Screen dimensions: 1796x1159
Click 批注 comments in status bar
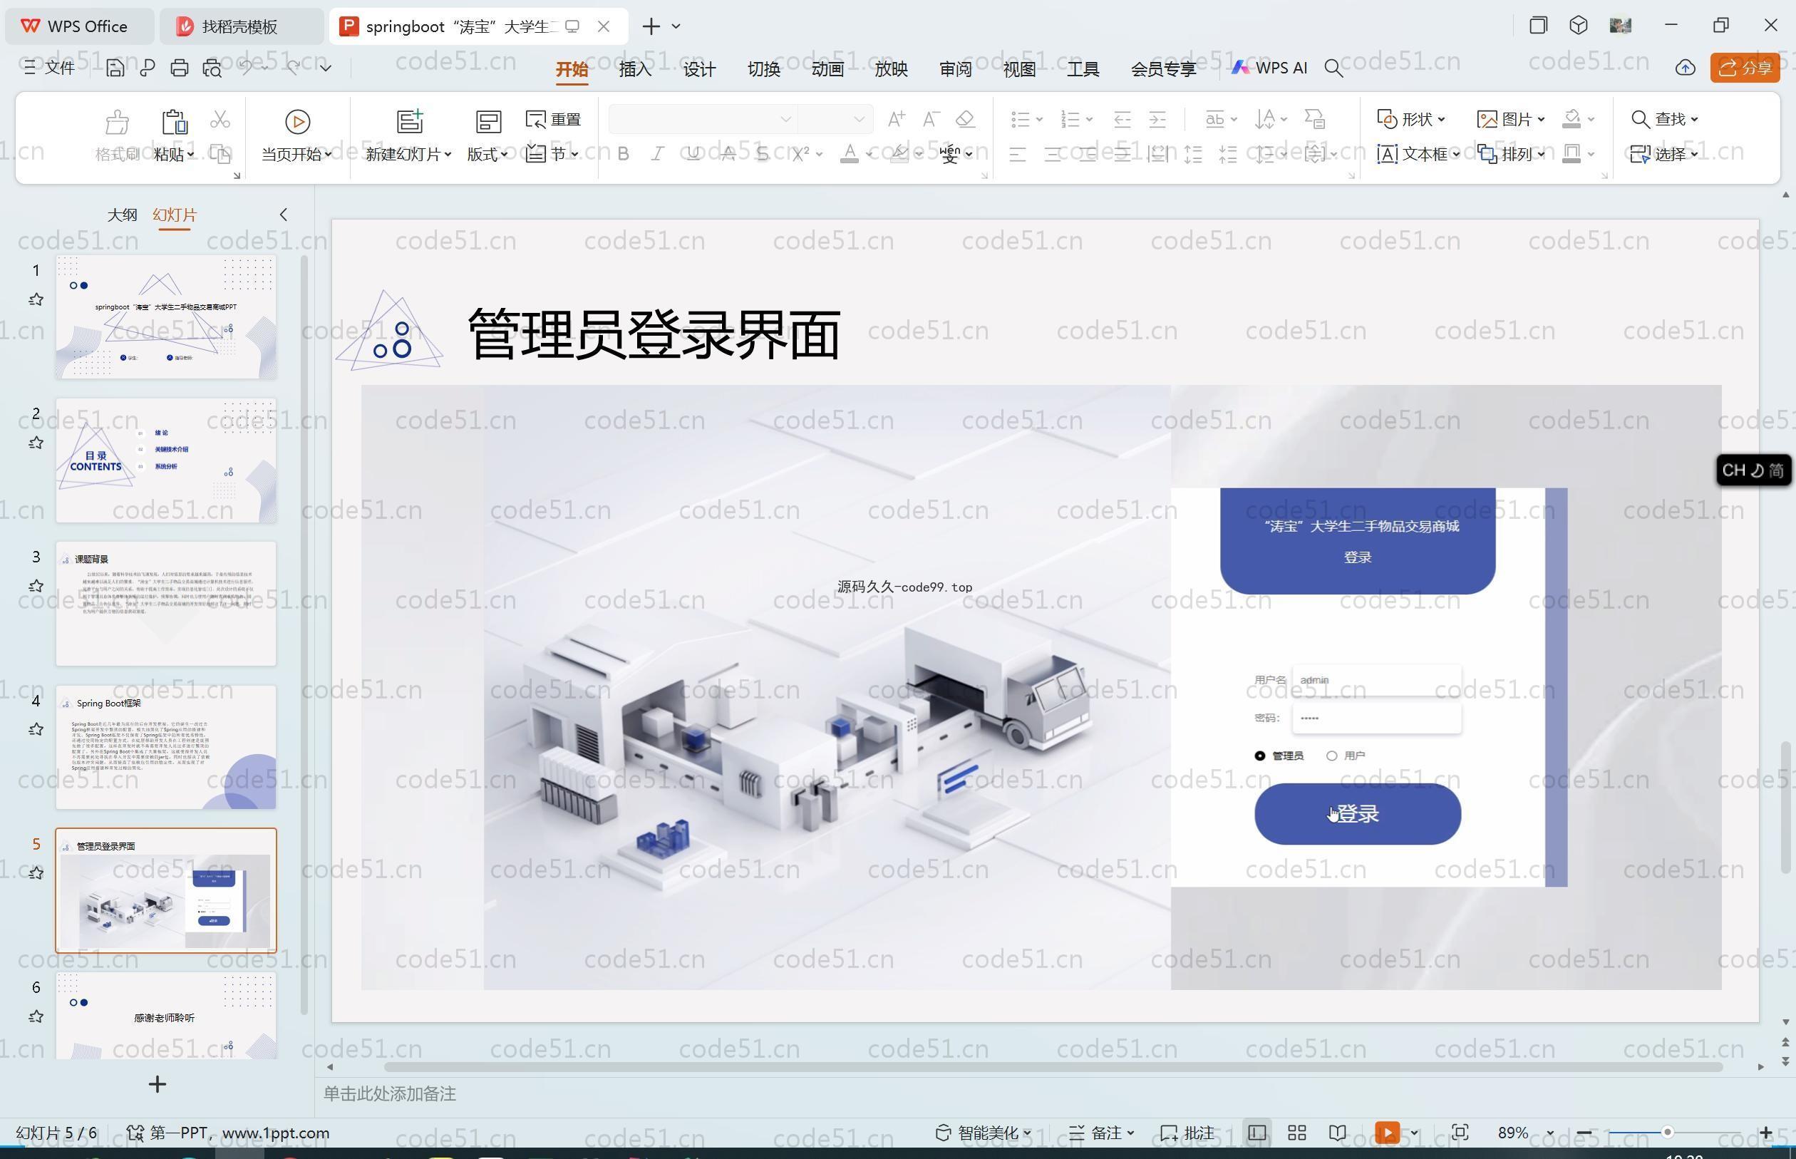pos(1188,1133)
